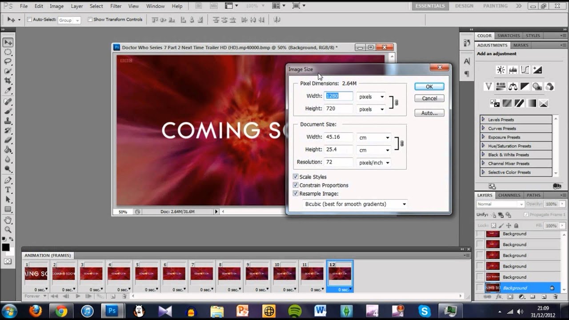The image size is (569, 320).
Task: Open the Image menu
Action: point(56,6)
